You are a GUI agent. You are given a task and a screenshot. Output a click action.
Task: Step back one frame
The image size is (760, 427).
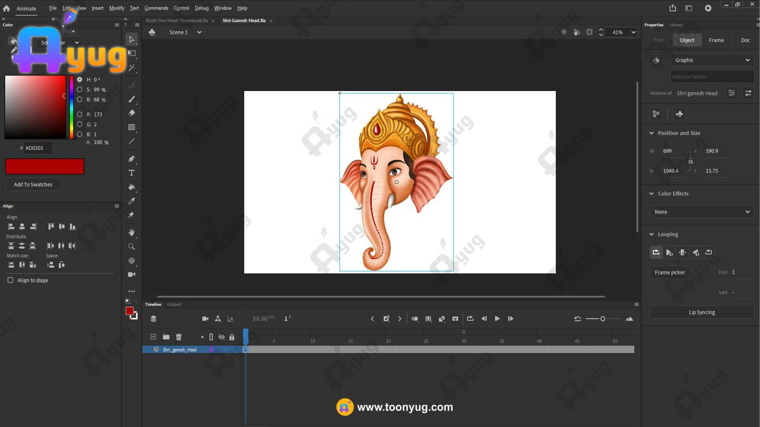tap(484, 319)
